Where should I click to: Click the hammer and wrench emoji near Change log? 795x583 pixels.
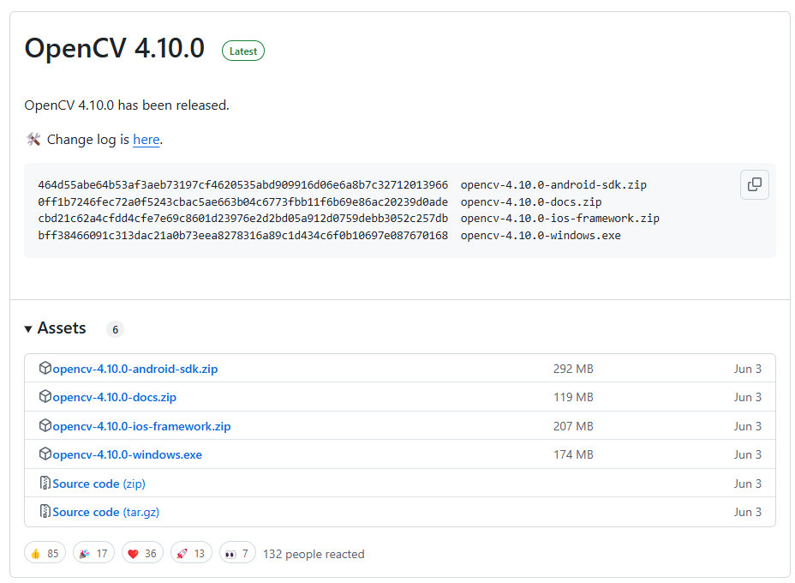[x=33, y=139]
